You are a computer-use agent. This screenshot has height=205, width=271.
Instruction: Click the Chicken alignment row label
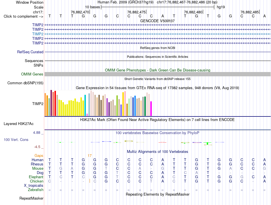click(x=37, y=181)
